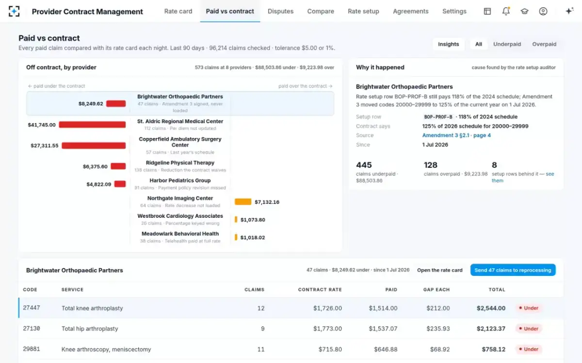
Task: Click the app logo icon
Action: tap(14, 11)
